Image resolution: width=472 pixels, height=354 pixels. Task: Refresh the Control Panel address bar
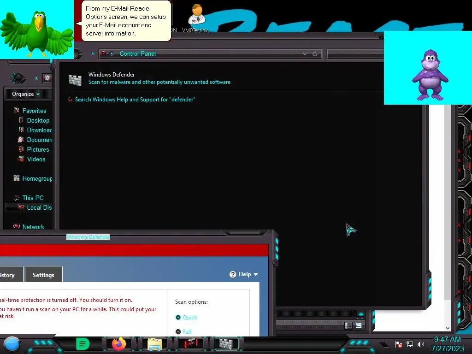(315, 53)
